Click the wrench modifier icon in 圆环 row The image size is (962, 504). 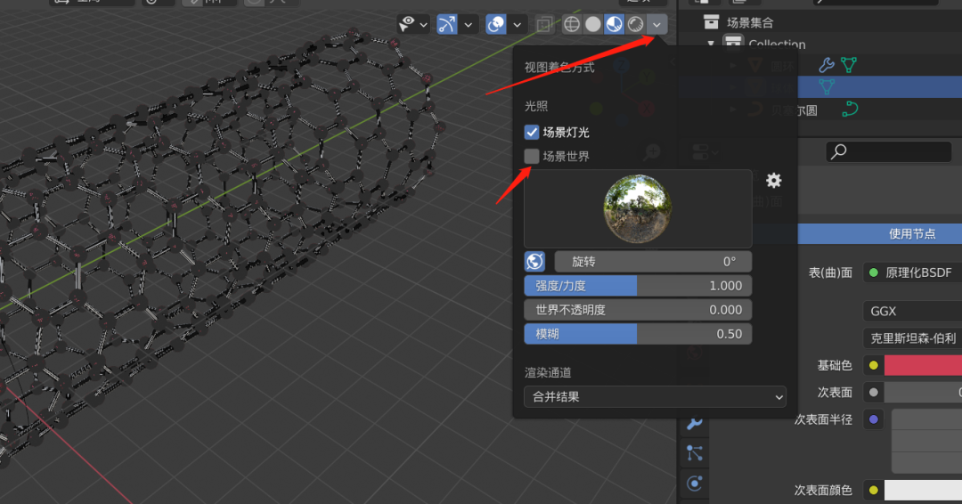[x=827, y=64]
